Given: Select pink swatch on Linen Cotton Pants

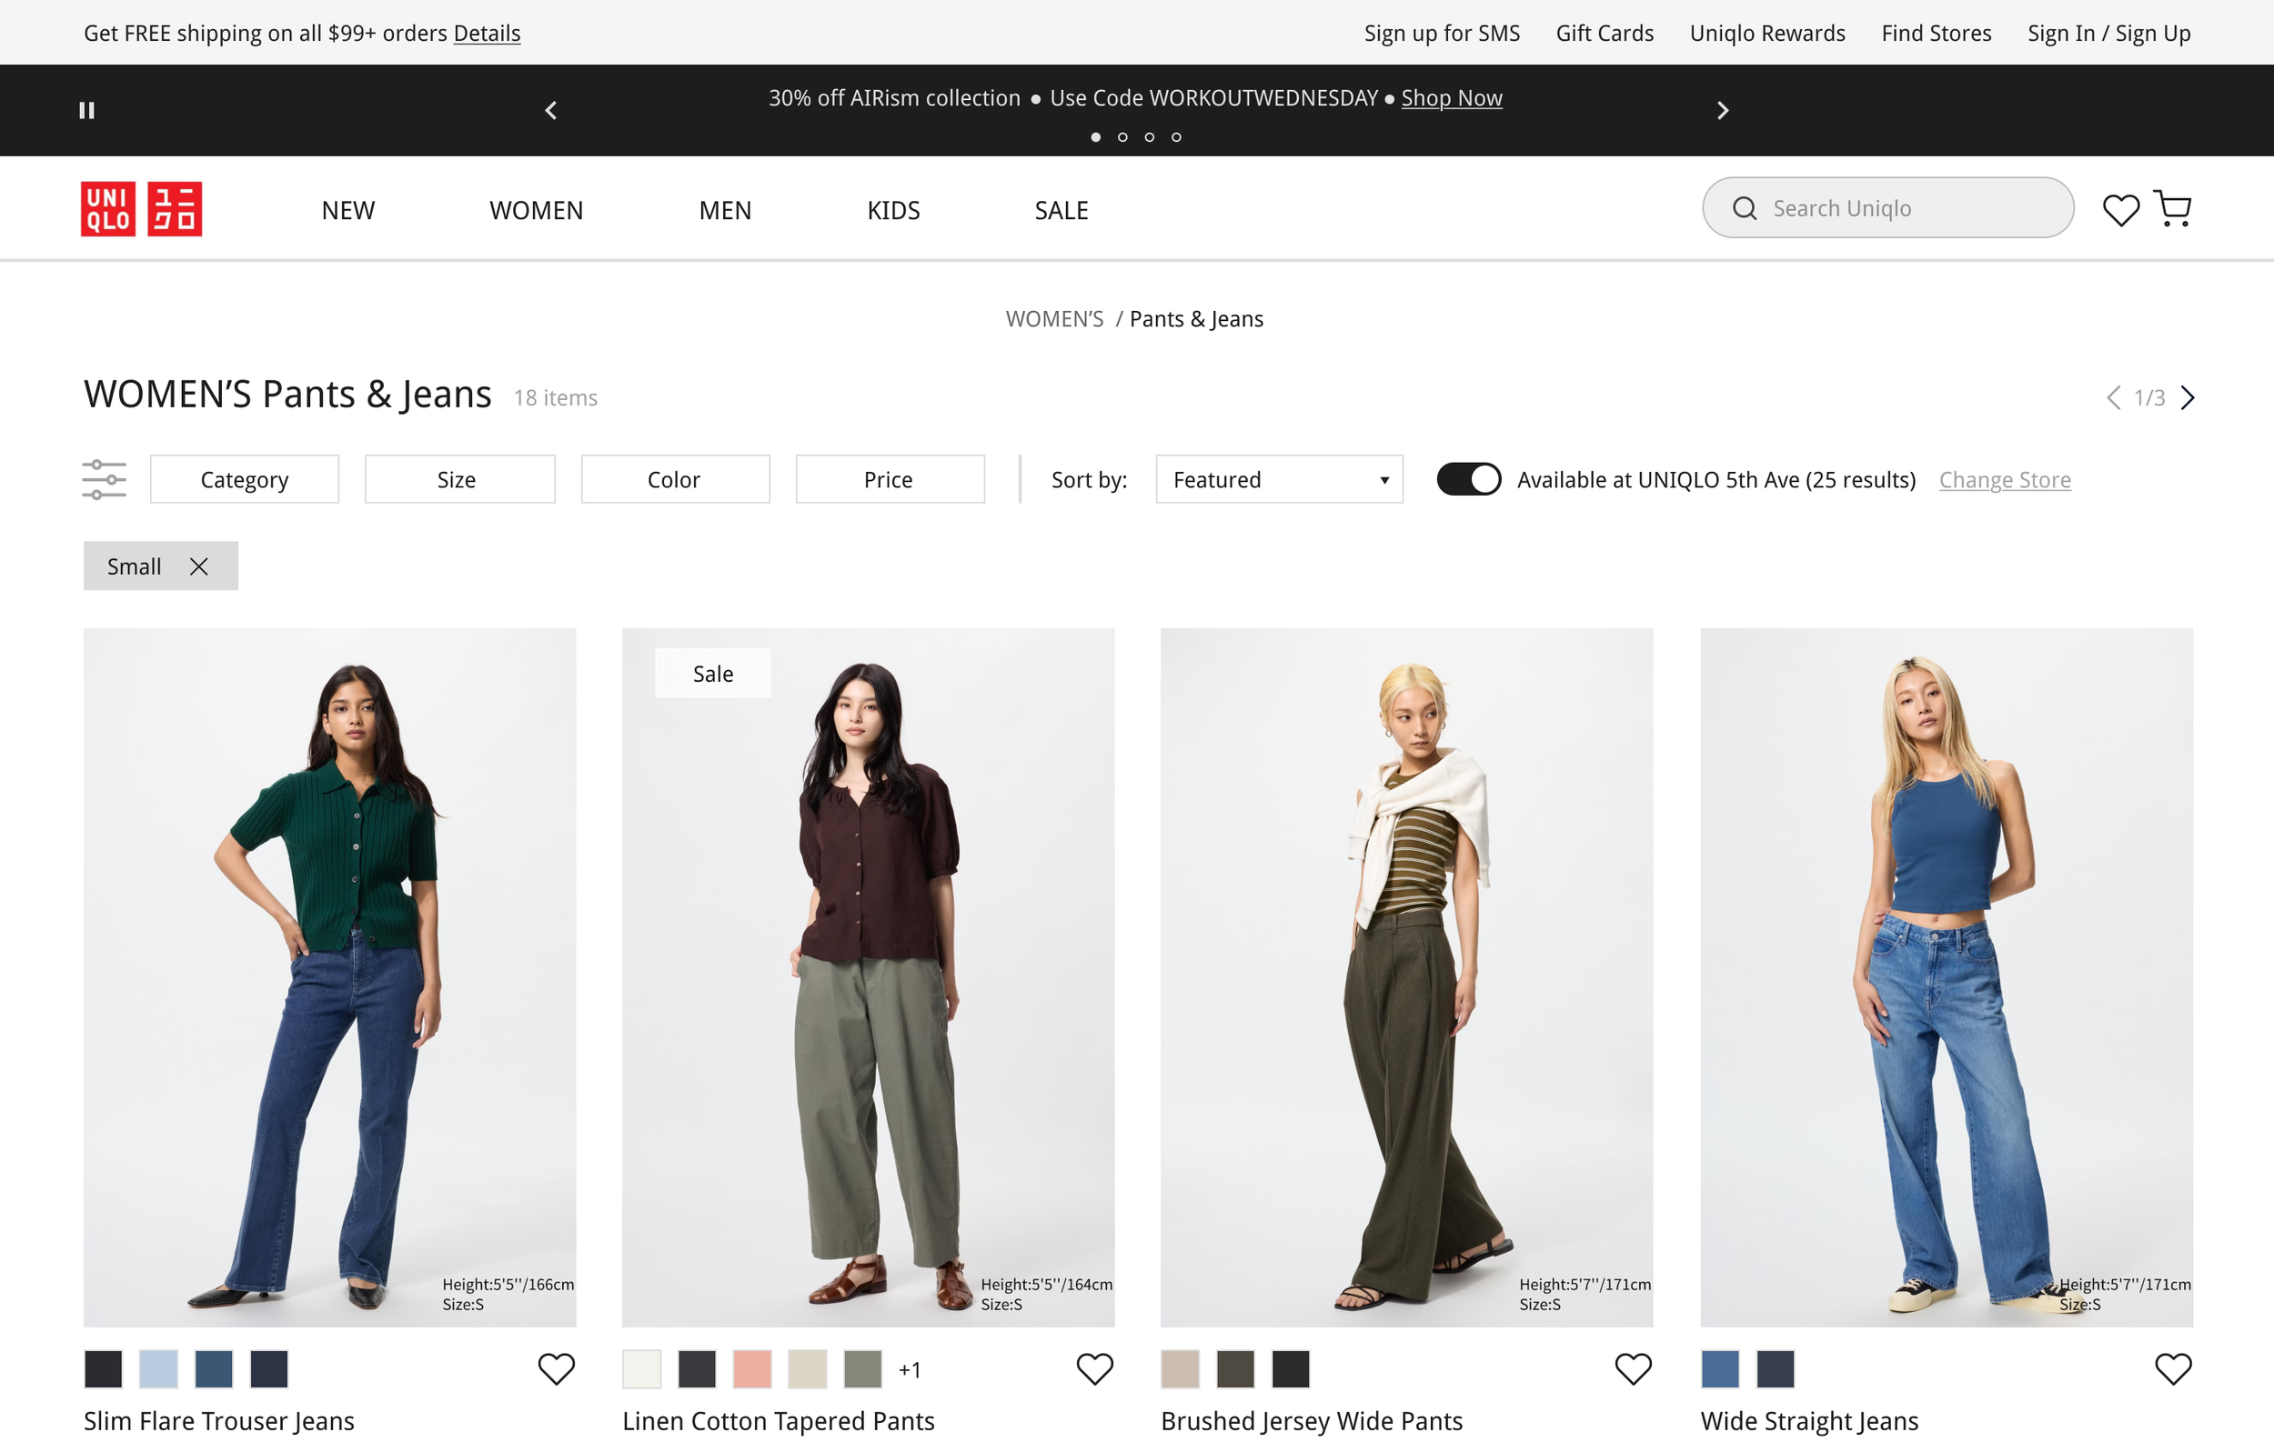Looking at the screenshot, I should 751,1369.
